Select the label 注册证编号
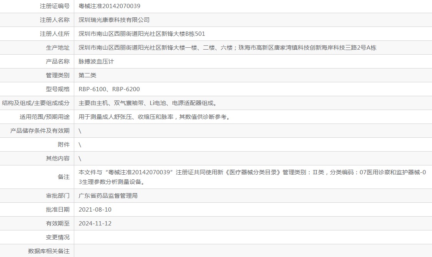The width and height of the screenshot is (432, 257). click(x=55, y=6)
